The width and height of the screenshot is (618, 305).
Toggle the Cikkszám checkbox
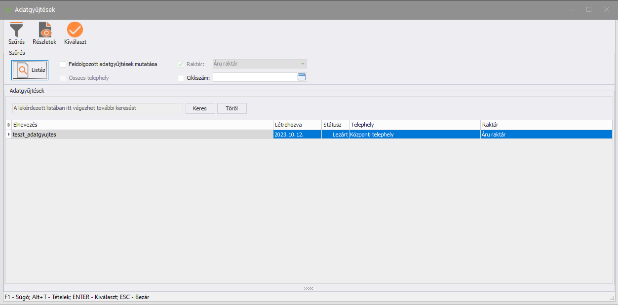point(181,78)
